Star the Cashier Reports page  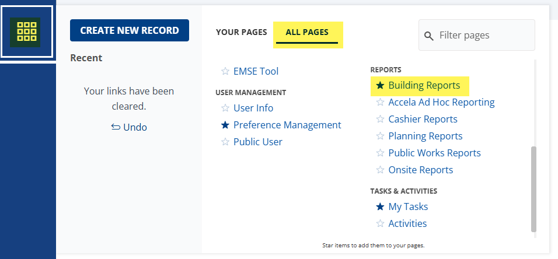[x=380, y=119]
